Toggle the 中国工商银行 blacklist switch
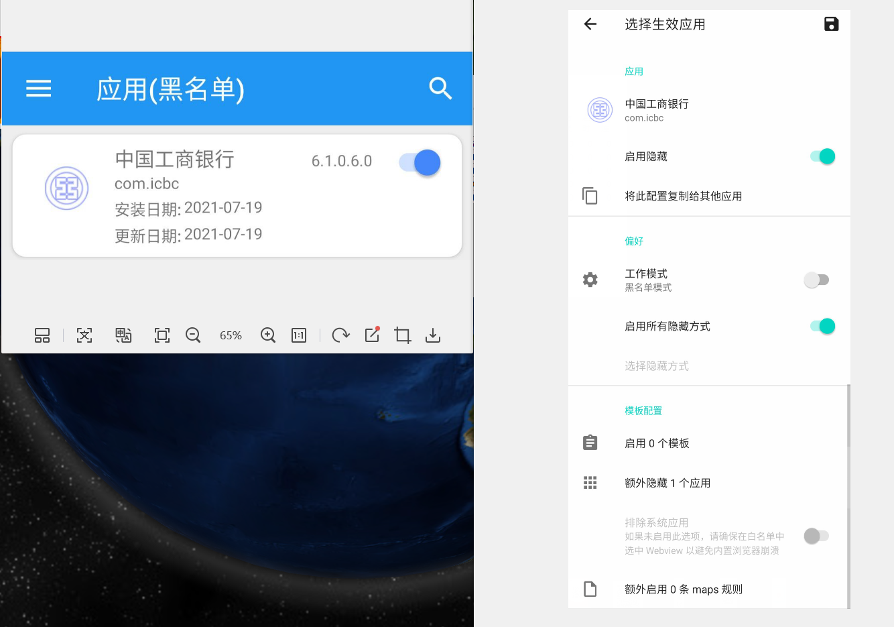894x627 pixels. [420, 162]
